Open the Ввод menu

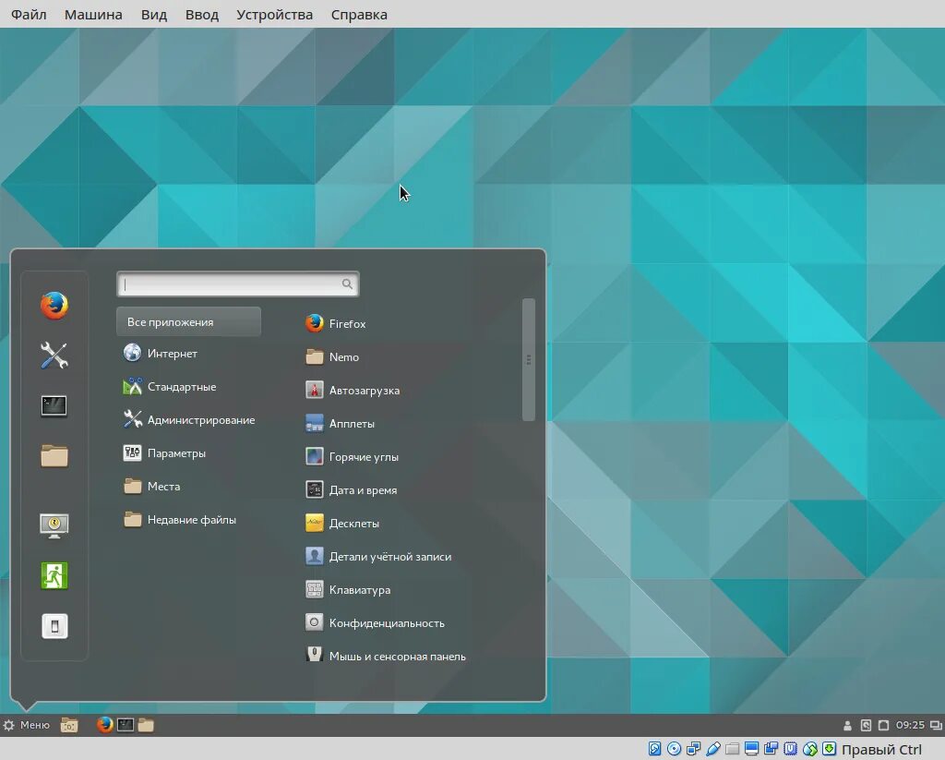pos(202,15)
